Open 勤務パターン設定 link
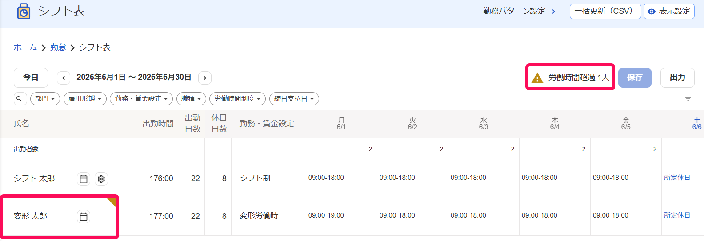Viewport: 704px width, 241px height. [519, 11]
